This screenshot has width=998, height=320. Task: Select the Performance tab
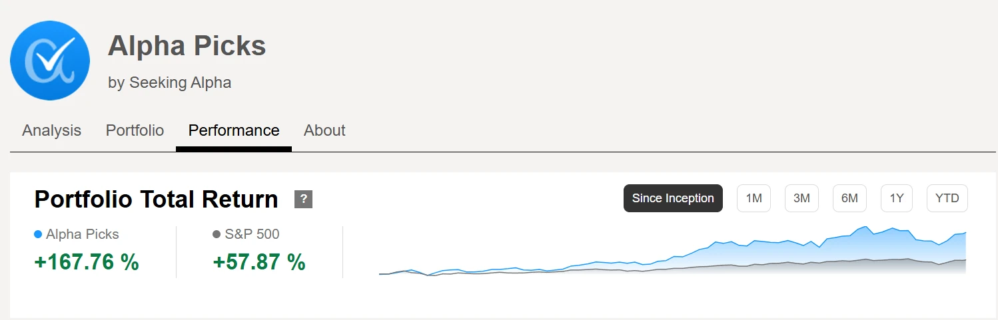pyautogui.click(x=234, y=130)
